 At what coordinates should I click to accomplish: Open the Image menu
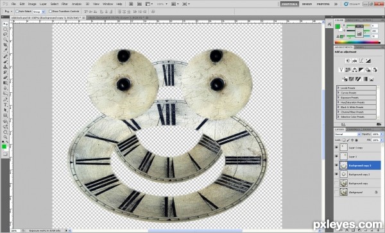[32, 4]
